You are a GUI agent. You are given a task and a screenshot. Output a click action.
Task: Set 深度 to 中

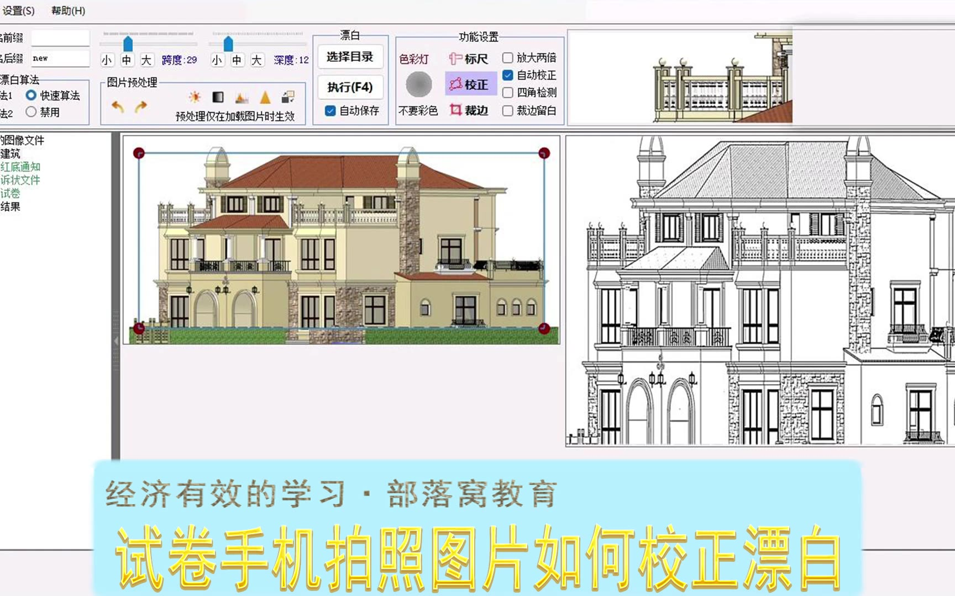(x=237, y=60)
